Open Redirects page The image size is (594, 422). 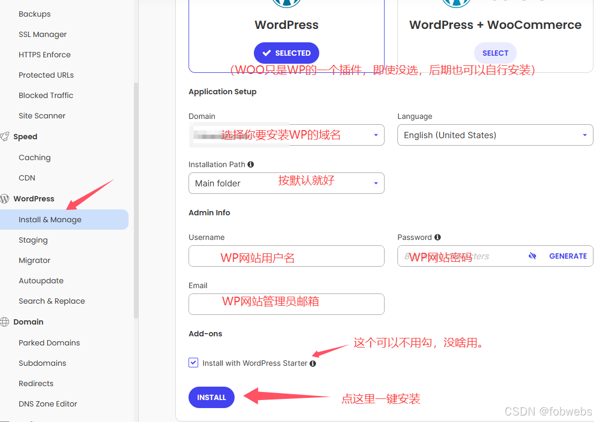pyautogui.click(x=36, y=384)
